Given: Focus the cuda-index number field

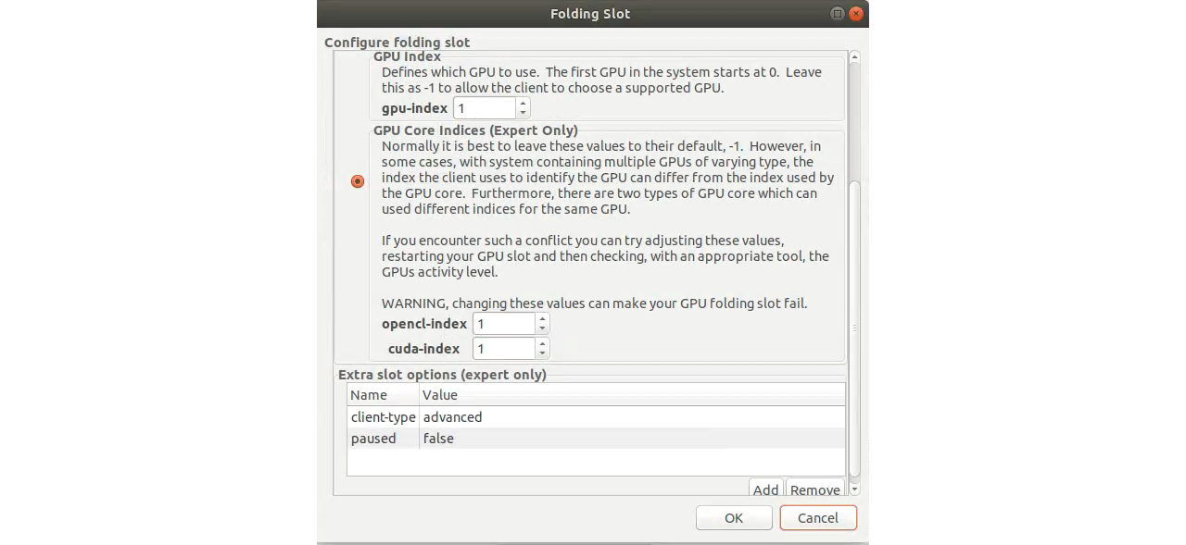Looking at the screenshot, I should coord(504,349).
